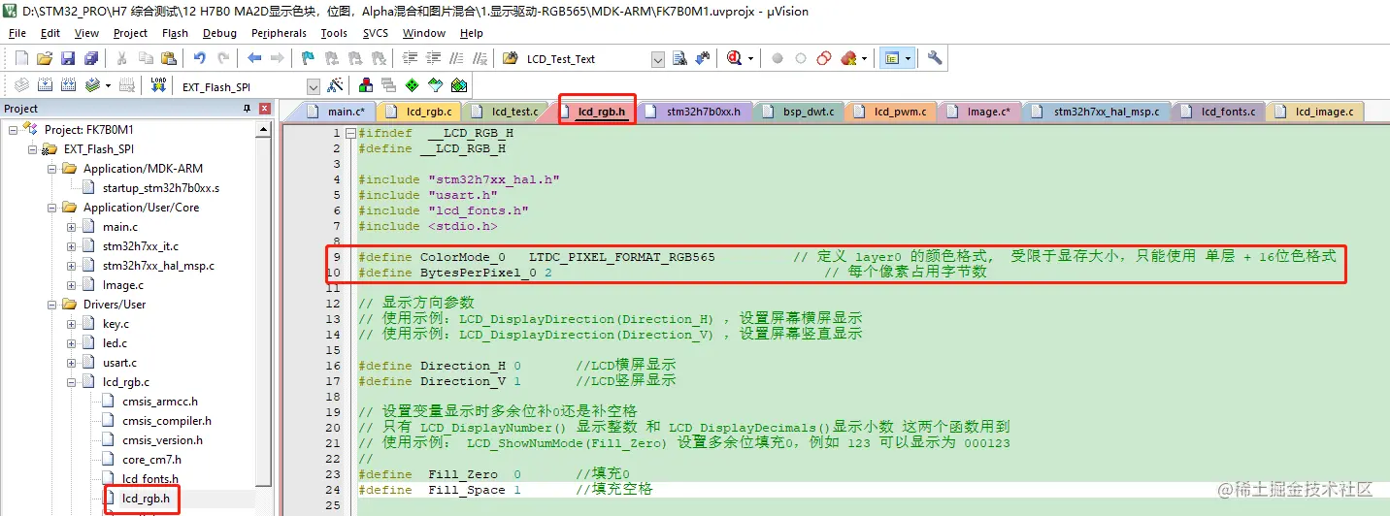Click the Comment selection icon

click(x=455, y=58)
